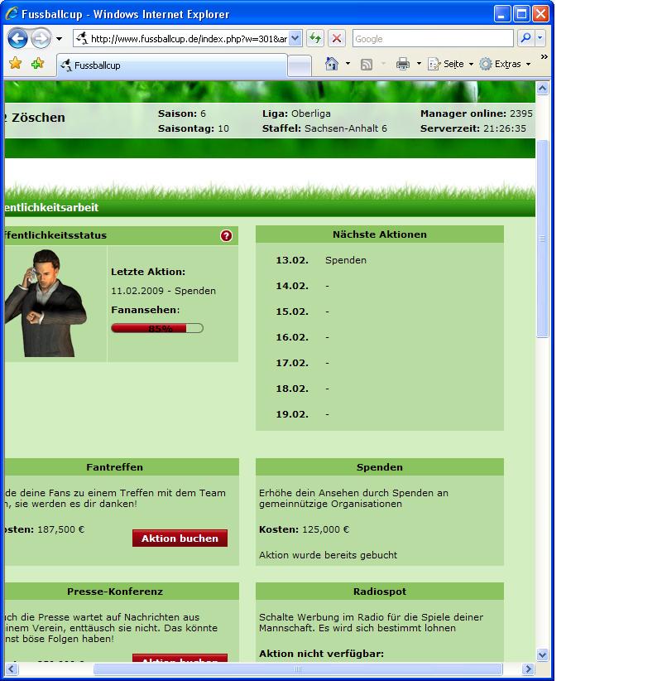The image size is (662, 681).
Task: Click the red Stop loading icon
Action: click(x=337, y=39)
